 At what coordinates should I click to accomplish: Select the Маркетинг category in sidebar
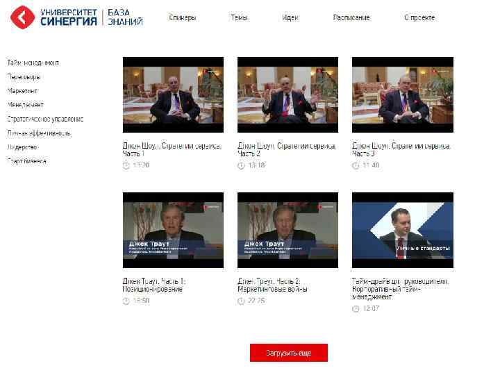[22, 91]
